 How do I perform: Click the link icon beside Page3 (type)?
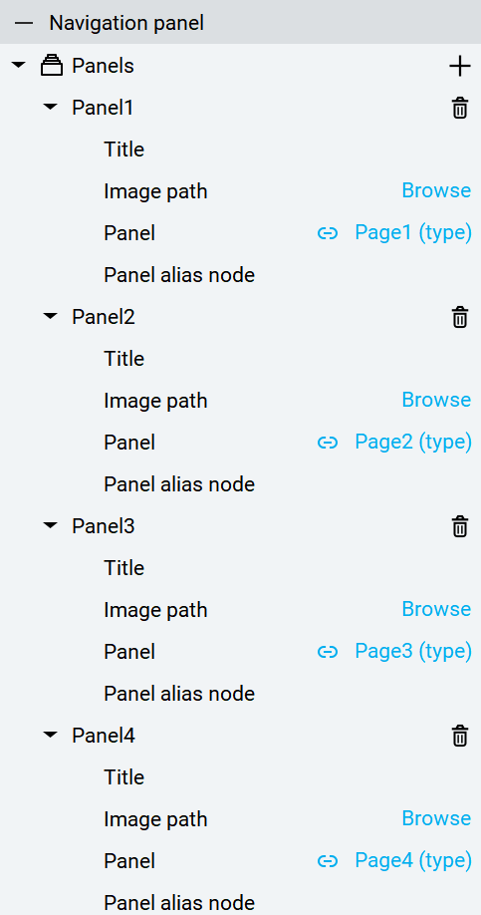[328, 652]
